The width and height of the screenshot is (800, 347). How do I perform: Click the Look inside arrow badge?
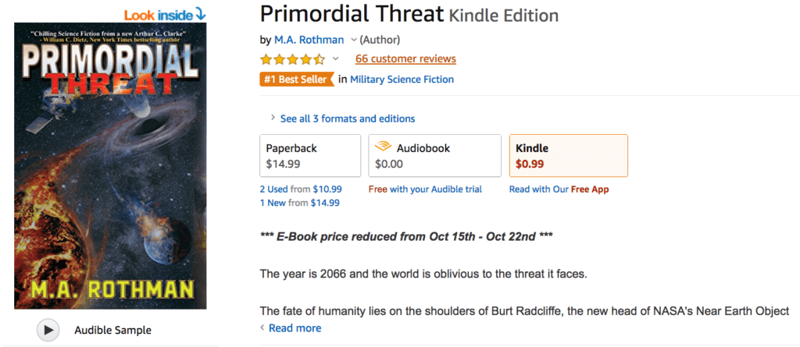[x=166, y=13]
